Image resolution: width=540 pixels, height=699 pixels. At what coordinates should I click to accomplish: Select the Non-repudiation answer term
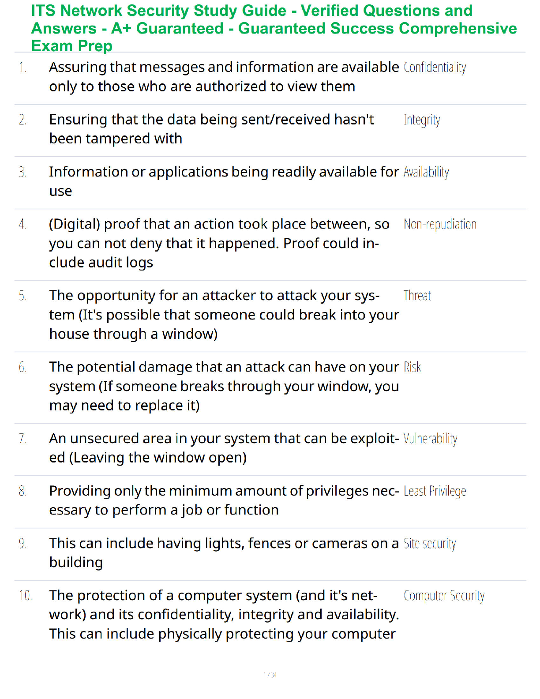[440, 225]
